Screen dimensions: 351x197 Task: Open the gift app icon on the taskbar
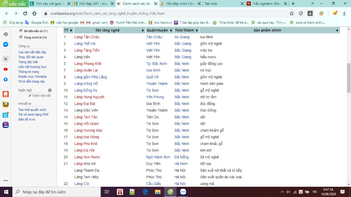(120, 192)
